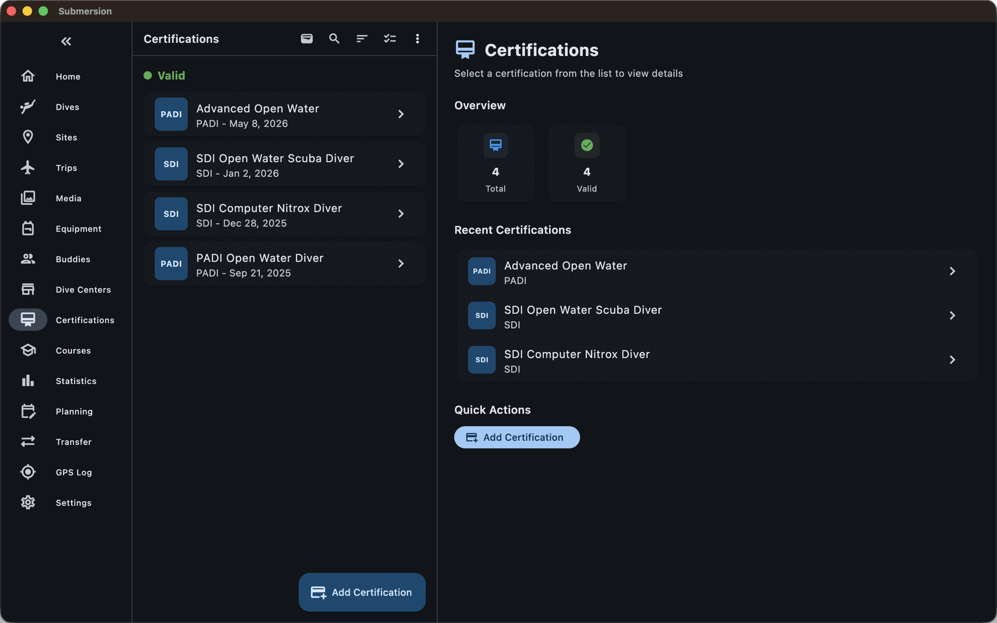Click the Valid certifications overview card
Screen dimensions: 997x623
[x=587, y=163]
